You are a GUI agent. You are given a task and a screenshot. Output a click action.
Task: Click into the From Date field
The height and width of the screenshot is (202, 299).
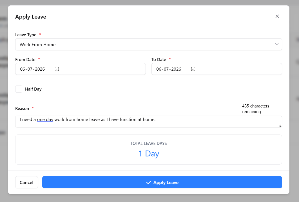point(81,69)
